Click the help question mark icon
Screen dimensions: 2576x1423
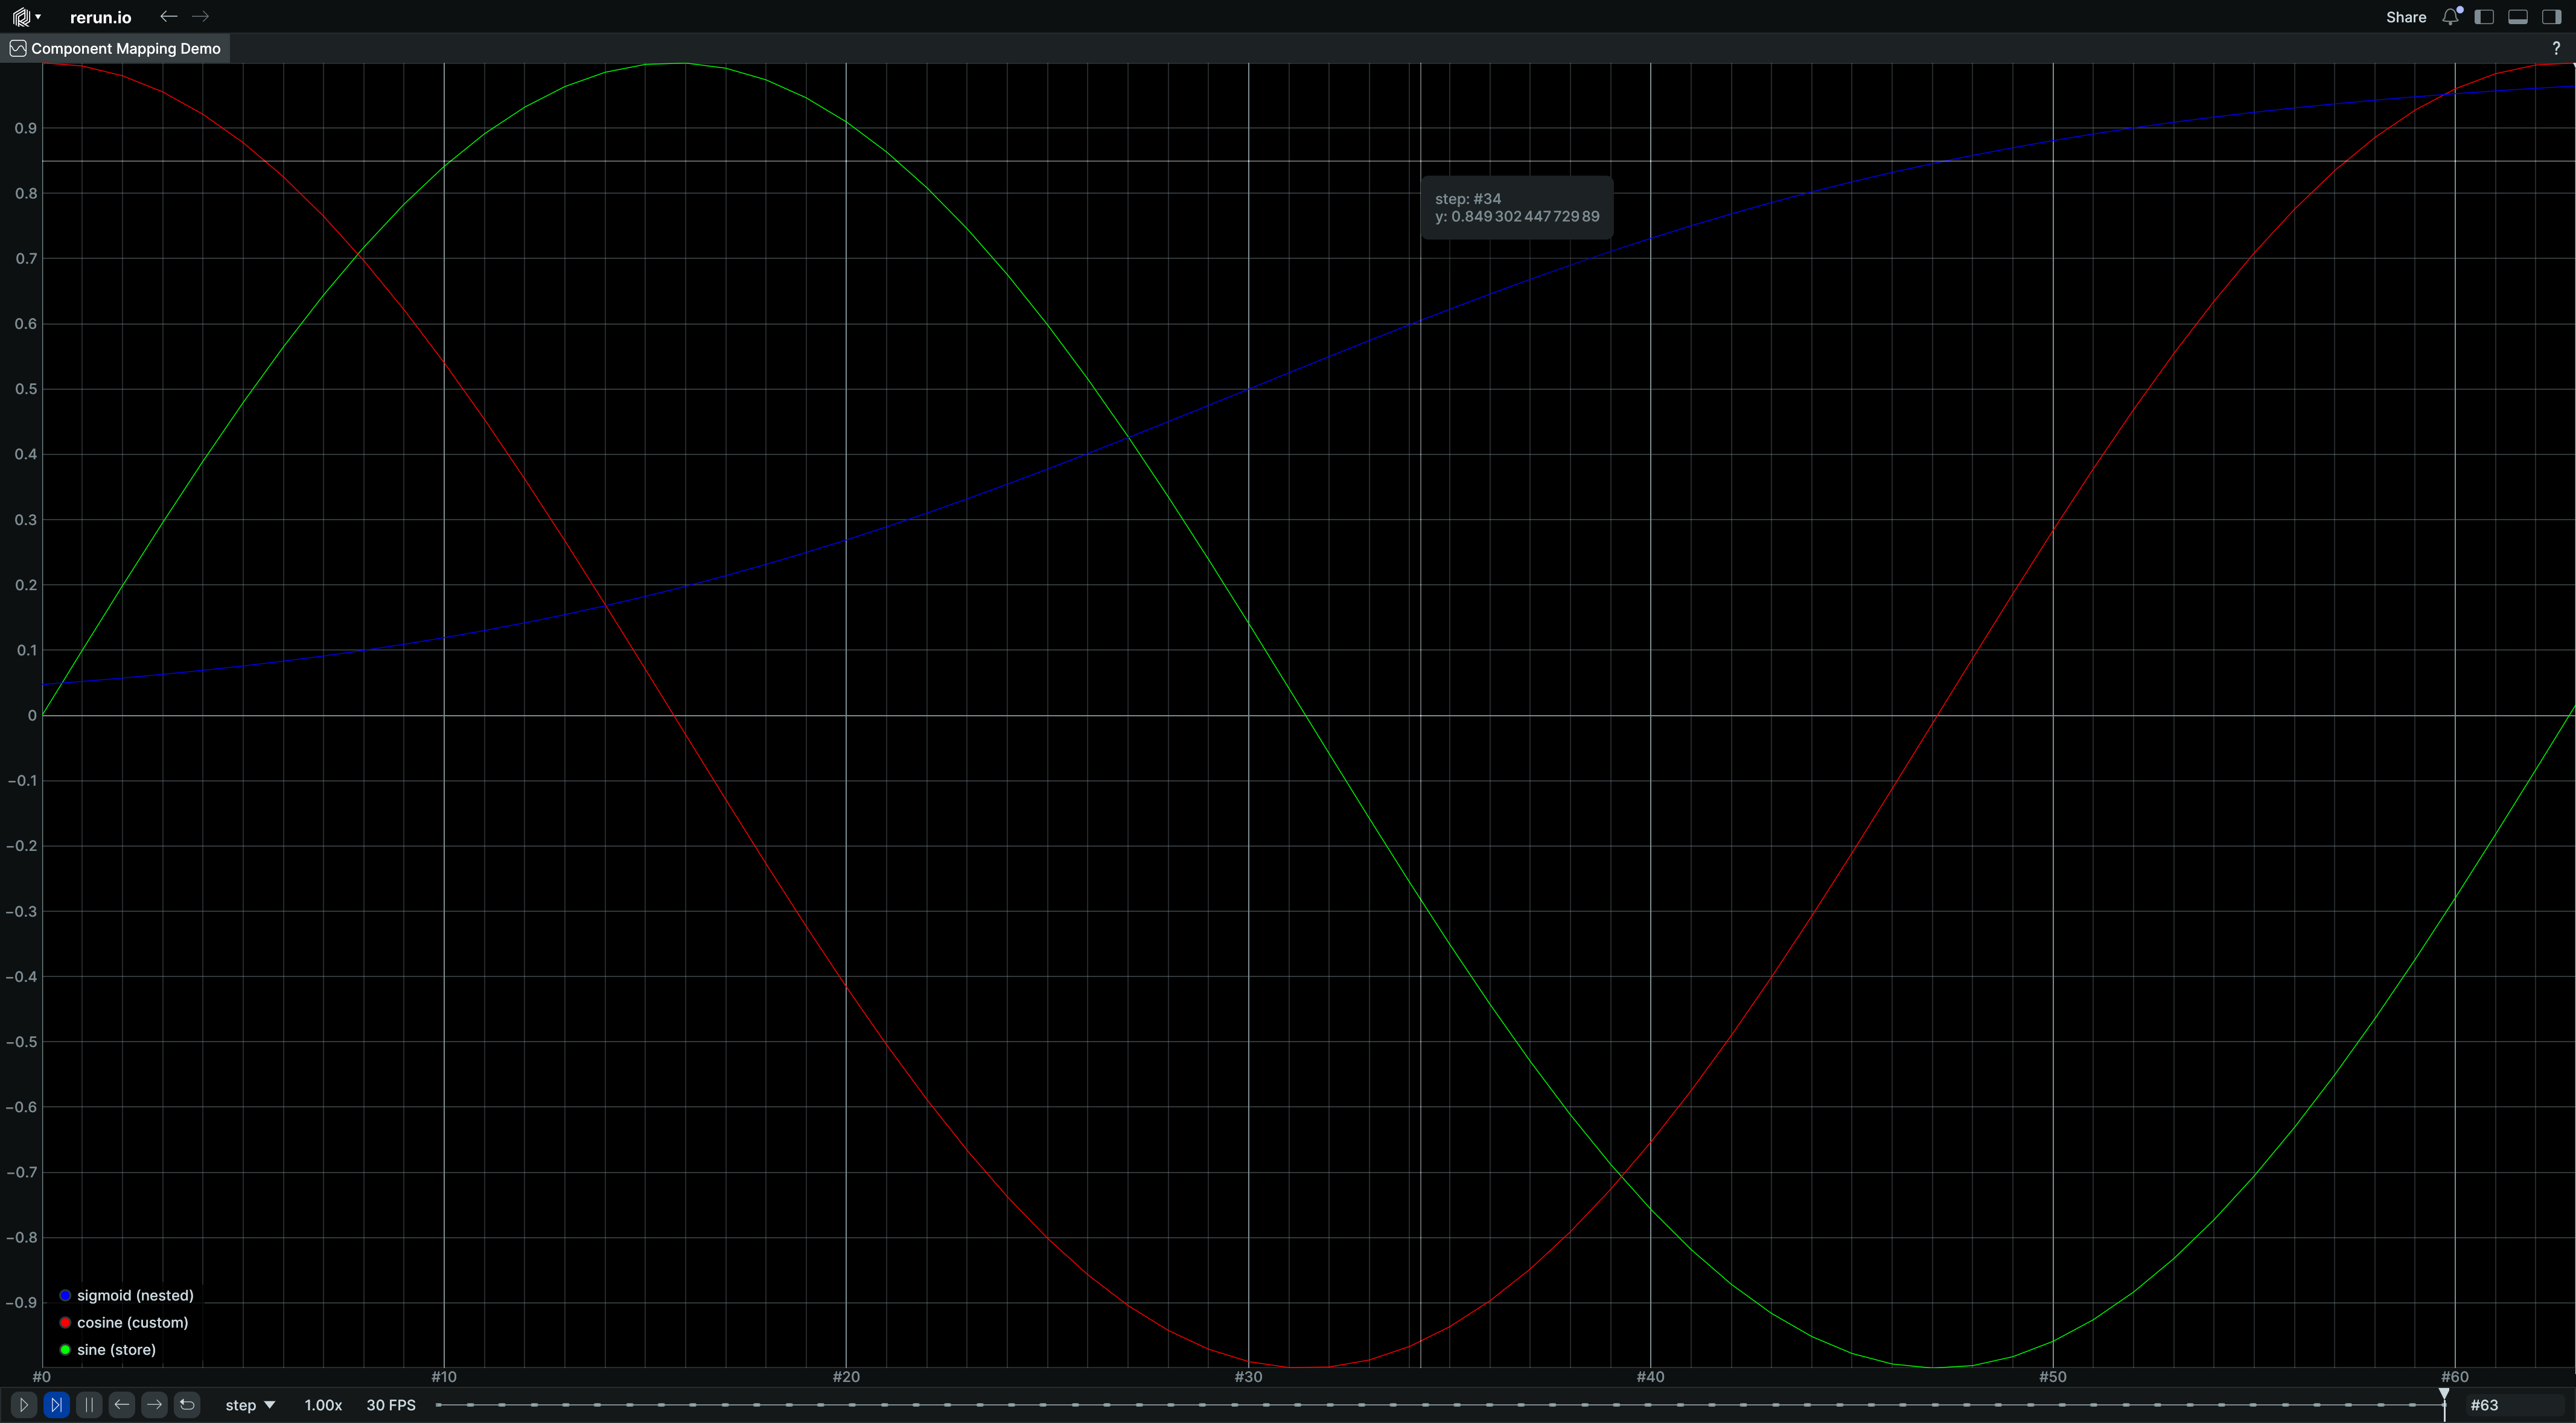pyautogui.click(x=2556, y=47)
